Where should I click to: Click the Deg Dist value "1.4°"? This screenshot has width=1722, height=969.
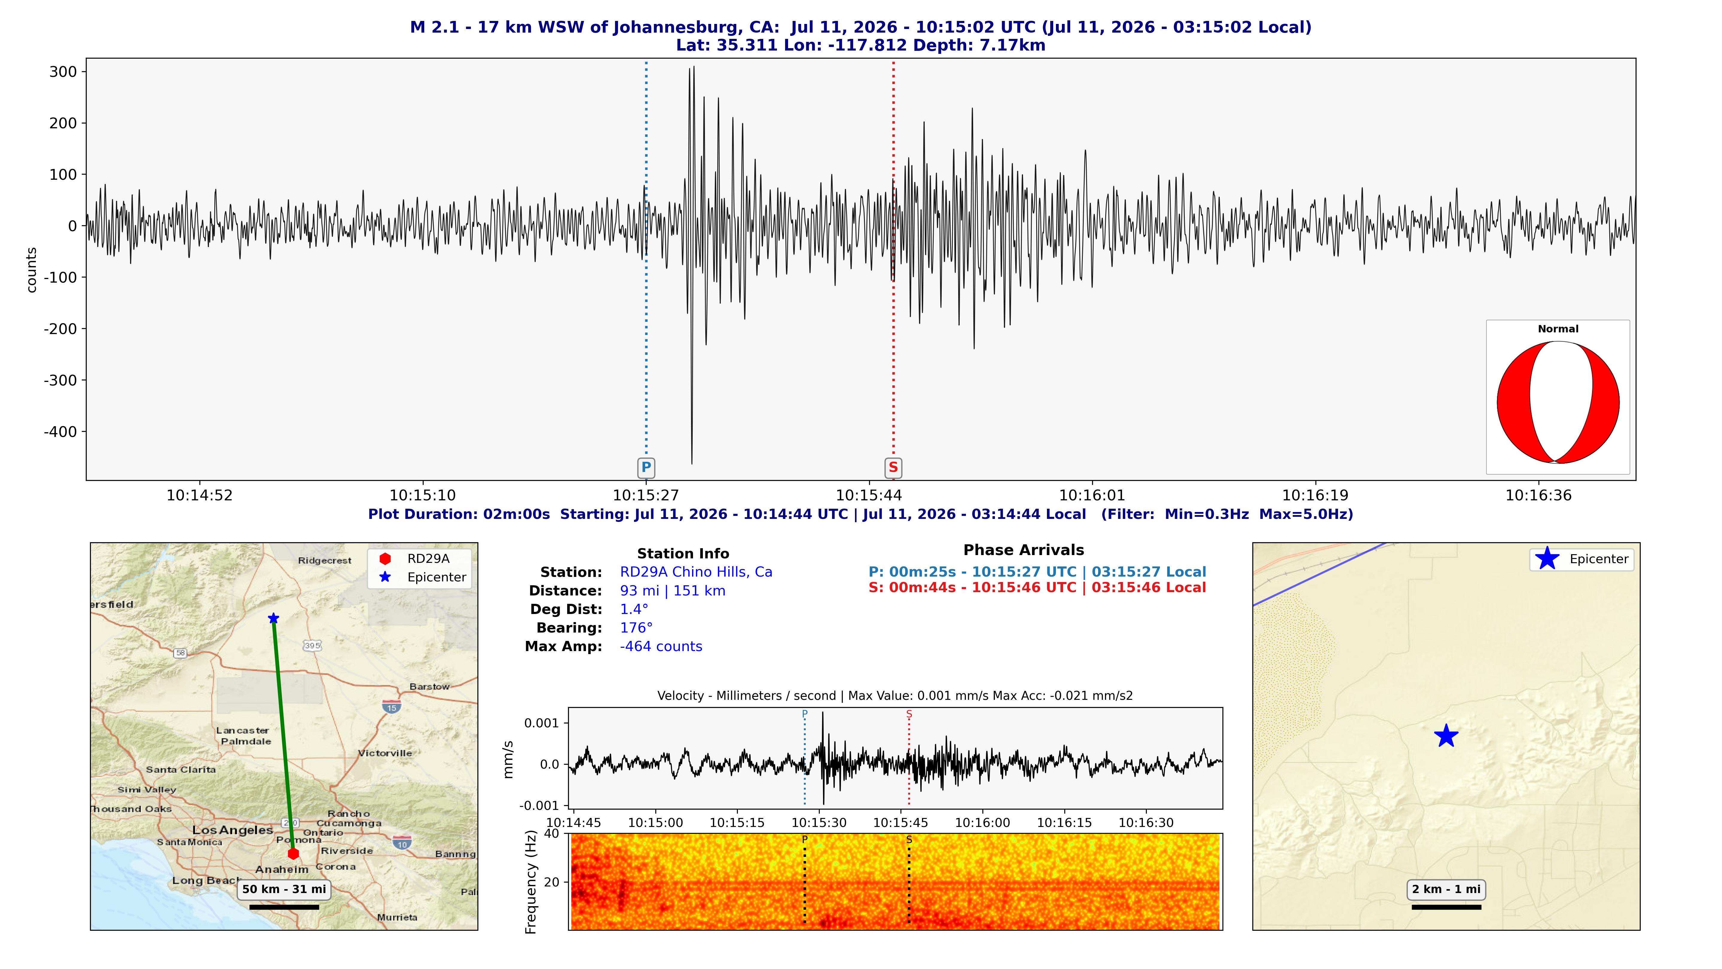pos(634,609)
